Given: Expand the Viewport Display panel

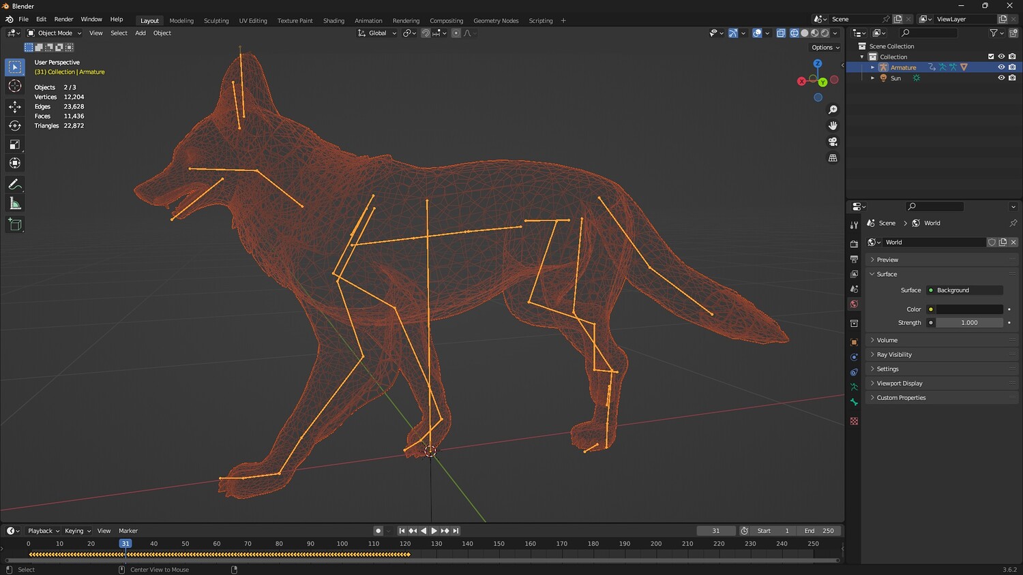Looking at the screenshot, I should click(942, 383).
